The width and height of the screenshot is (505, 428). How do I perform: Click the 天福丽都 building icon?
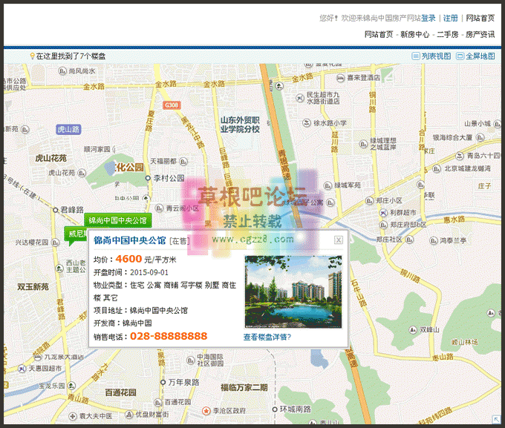coord(183,161)
